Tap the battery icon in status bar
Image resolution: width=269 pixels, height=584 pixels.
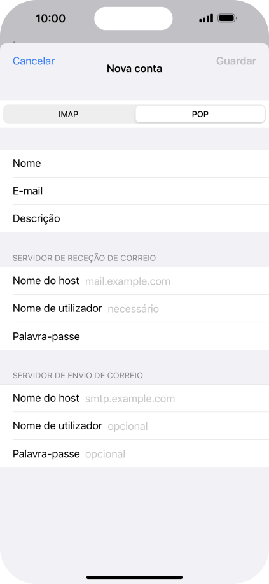point(227,18)
